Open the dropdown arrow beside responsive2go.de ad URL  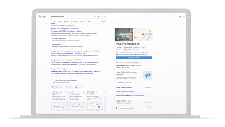click(x=82, y=60)
